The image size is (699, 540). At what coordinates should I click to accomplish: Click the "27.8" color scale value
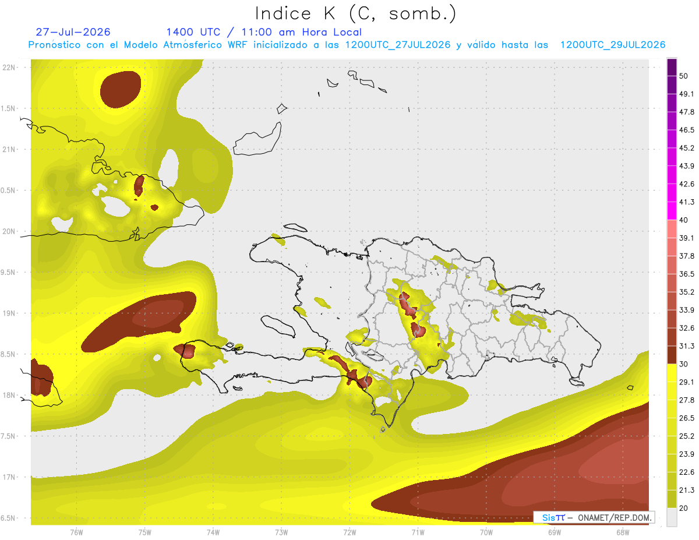click(x=687, y=400)
